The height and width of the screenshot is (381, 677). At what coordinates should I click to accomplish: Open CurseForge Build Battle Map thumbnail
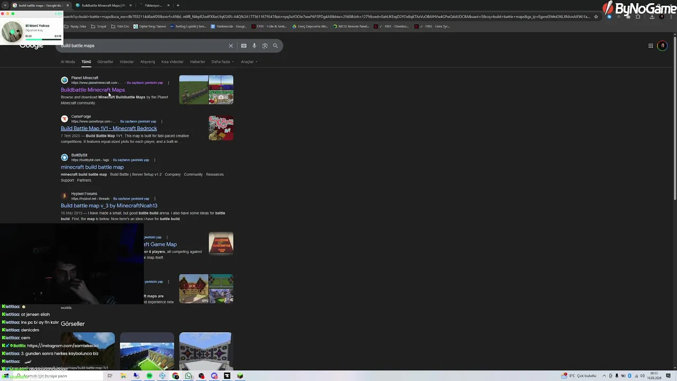click(x=221, y=128)
